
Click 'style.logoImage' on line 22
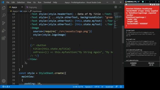[x=54, y=35]
